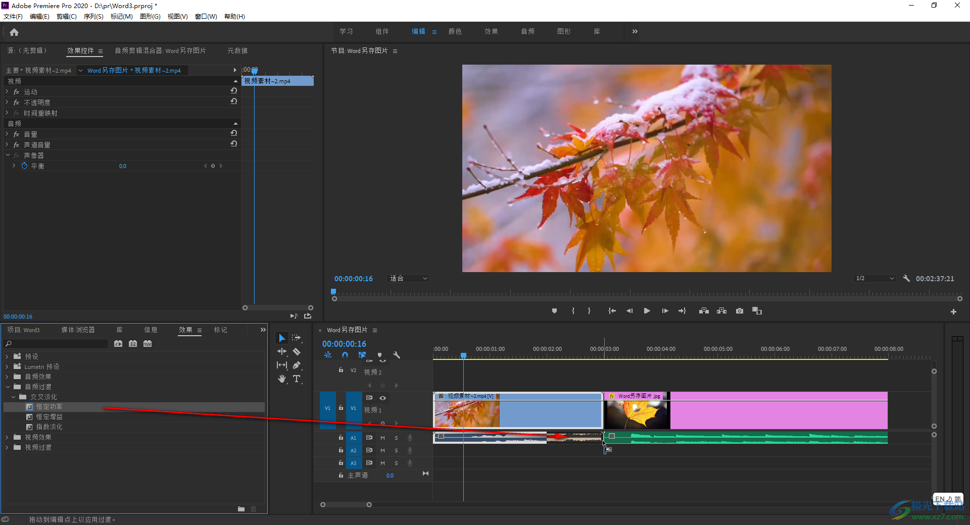970x525 pixels.
Task: Open playback resolution 1/2 dropdown
Action: 875,279
